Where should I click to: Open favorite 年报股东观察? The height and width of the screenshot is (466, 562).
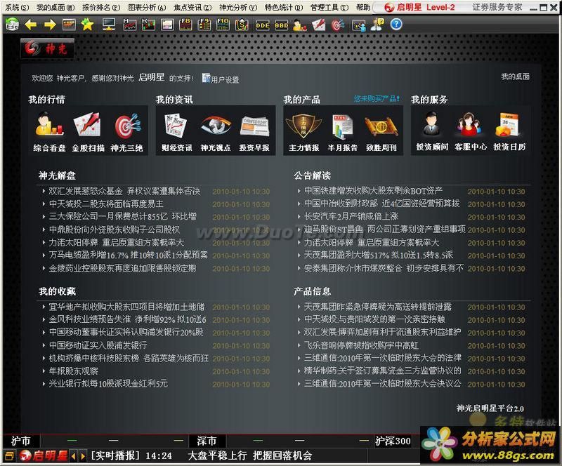(73, 371)
